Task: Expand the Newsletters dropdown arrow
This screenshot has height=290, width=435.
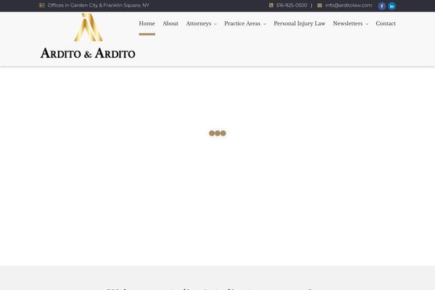Action: 367,24
